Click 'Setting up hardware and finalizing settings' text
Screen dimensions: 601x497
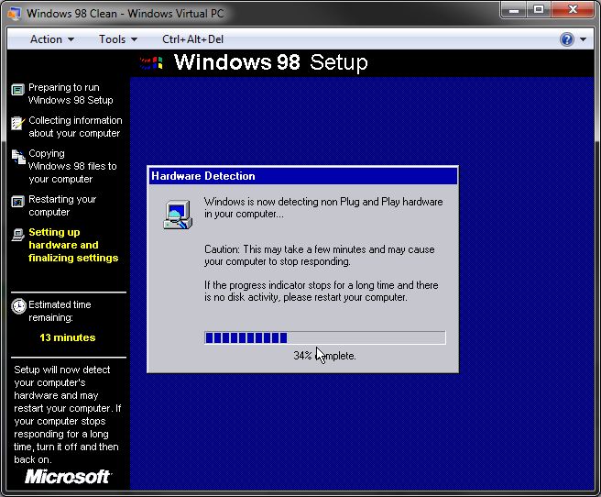tap(73, 245)
